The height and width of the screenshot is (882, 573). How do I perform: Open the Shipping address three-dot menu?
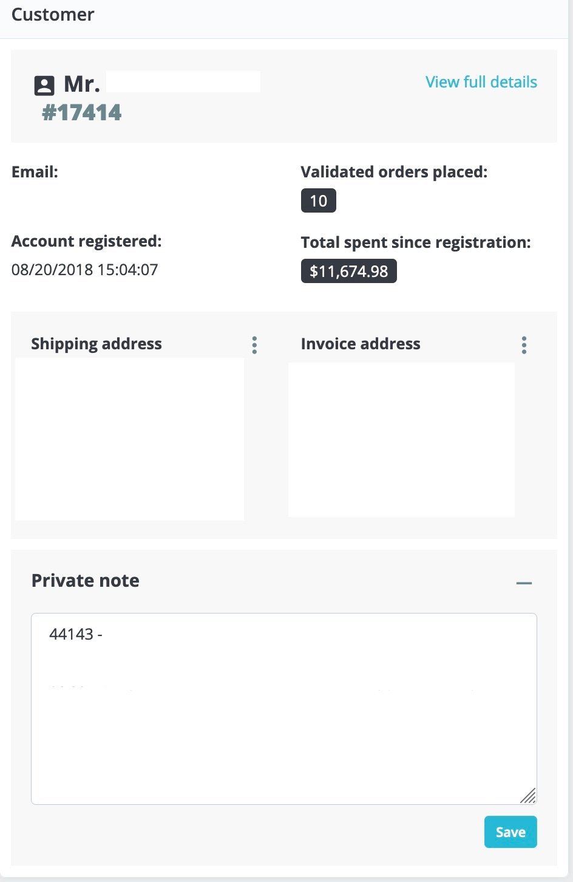254,345
